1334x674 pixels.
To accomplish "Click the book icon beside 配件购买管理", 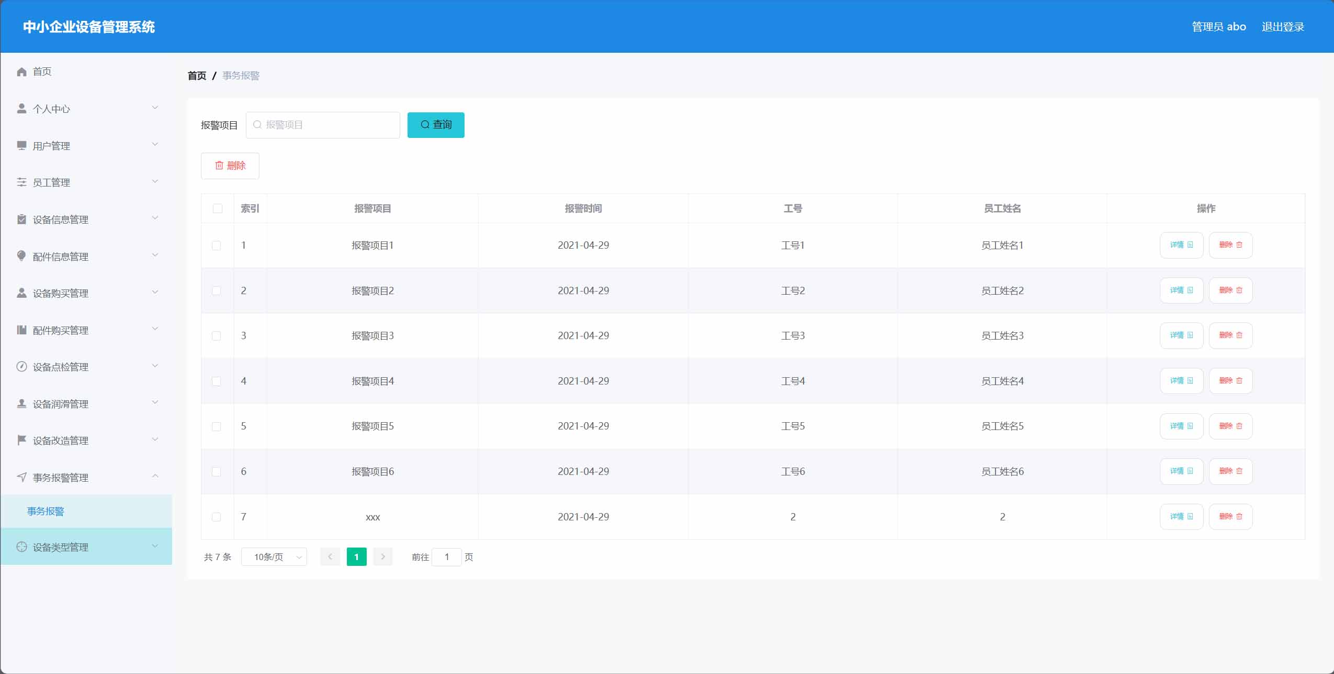I will point(21,330).
